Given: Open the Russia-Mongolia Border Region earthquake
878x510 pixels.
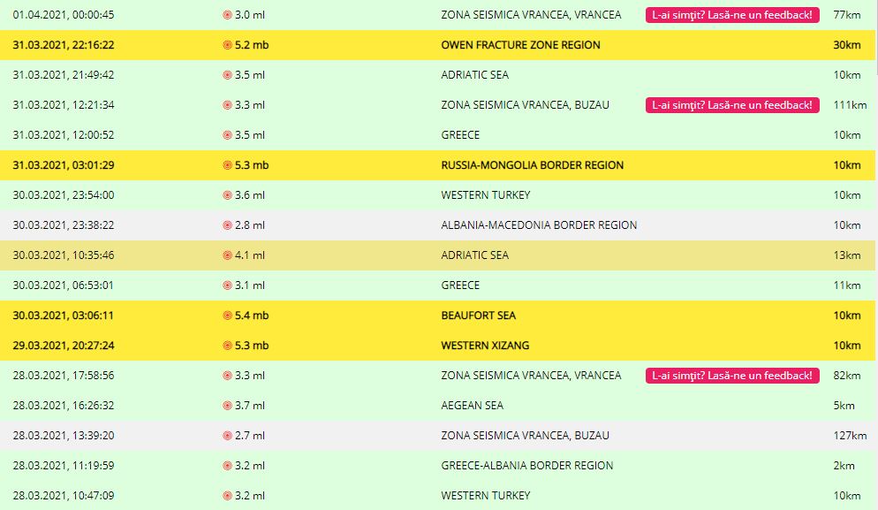Looking at the screenshot, I should coord(532,165).
